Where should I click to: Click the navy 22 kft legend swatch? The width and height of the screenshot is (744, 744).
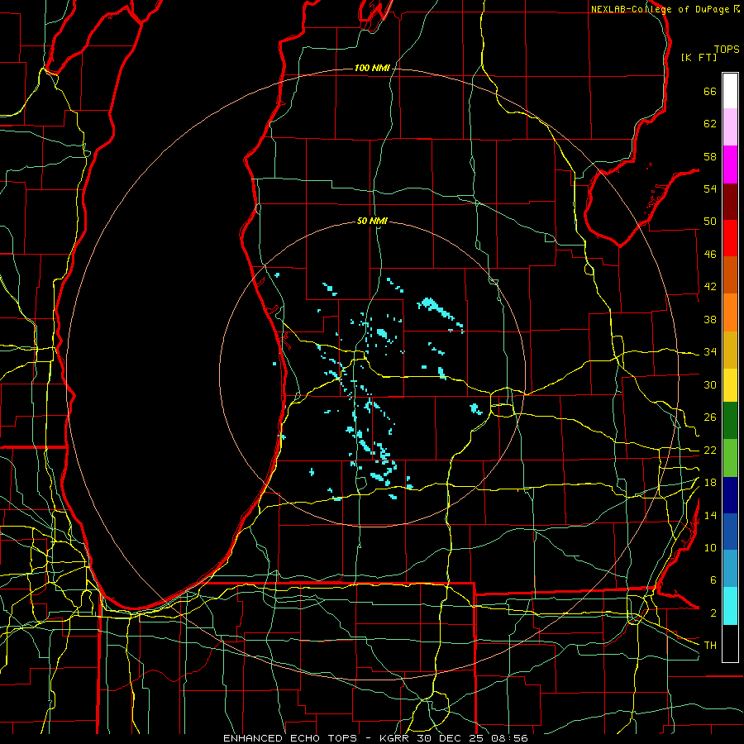[x=730, y=495]
